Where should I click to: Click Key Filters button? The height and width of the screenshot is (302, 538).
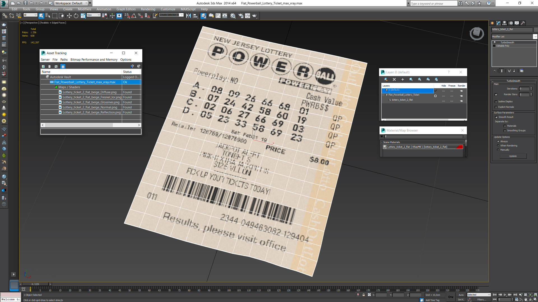(x=481, y=299)
